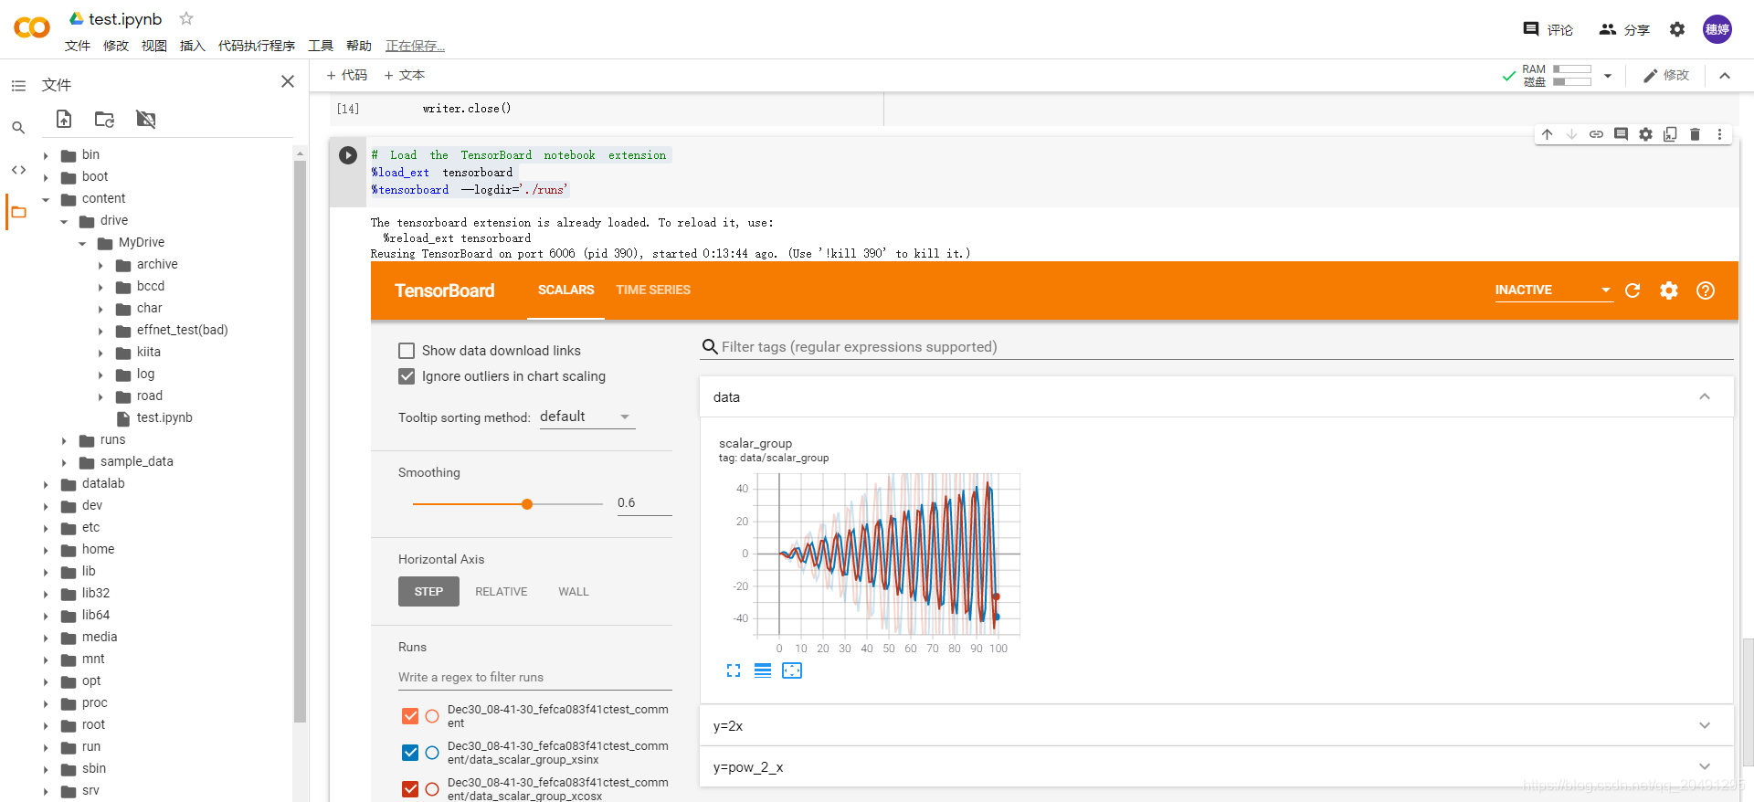
Task: Uncheck the orange run Dec30 comment checkbox
Action: point(410,716)
